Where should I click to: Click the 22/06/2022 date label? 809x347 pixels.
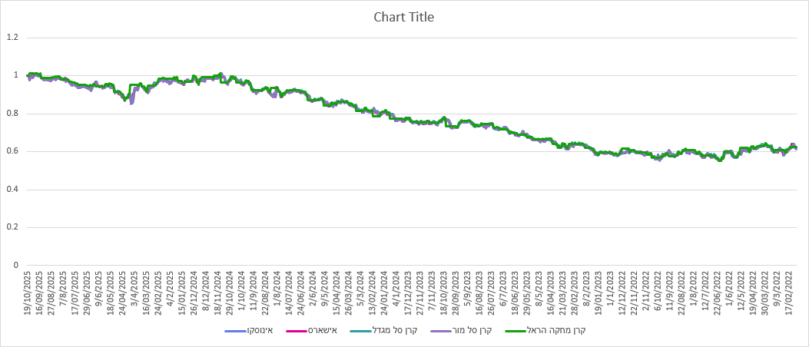click(718, 292)
